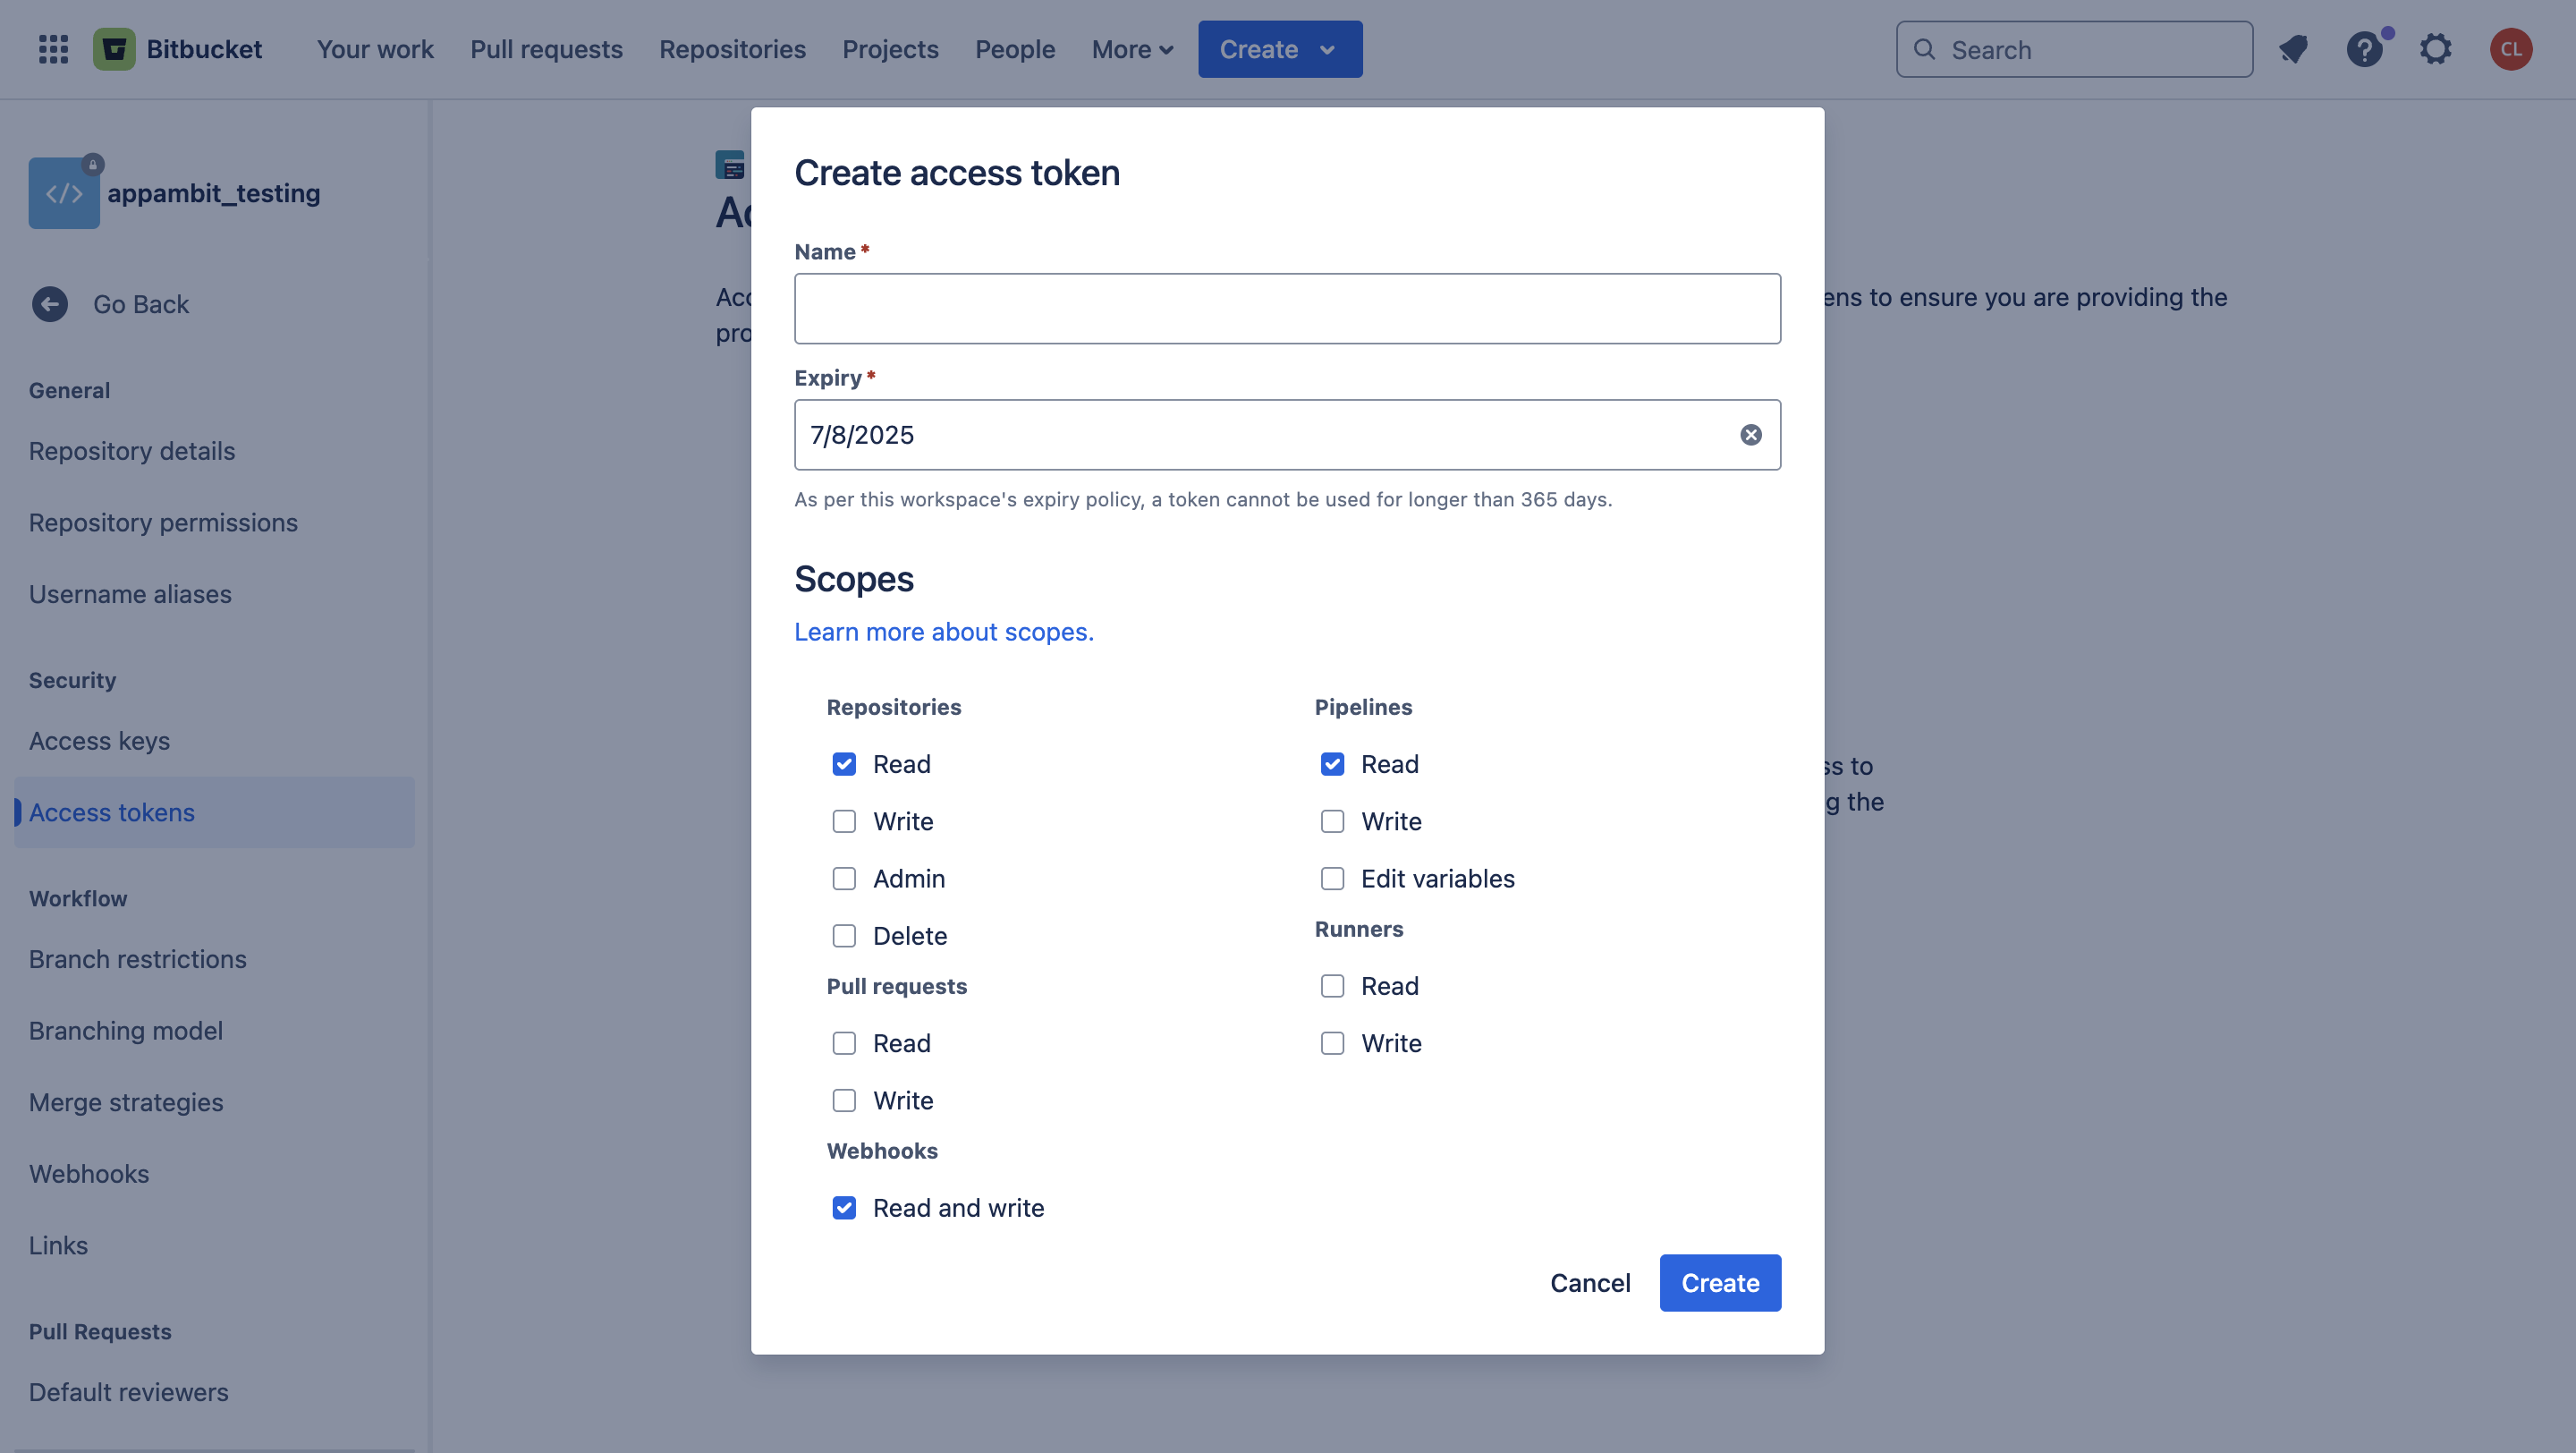2576x1453 pixels.
Task: Open the app switcher grid icon
Action: click(53, 49)
